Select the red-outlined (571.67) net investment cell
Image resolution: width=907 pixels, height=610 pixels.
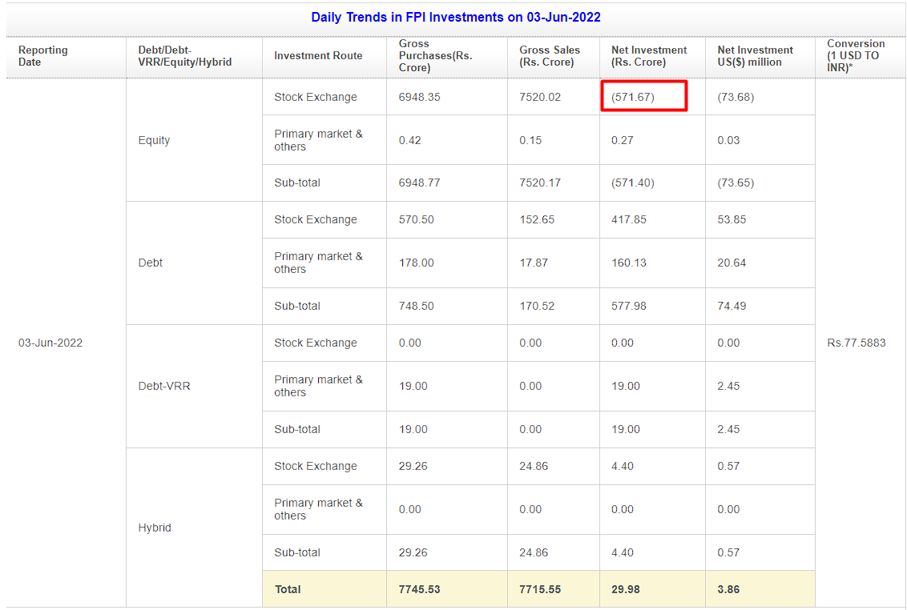[643, 97]
